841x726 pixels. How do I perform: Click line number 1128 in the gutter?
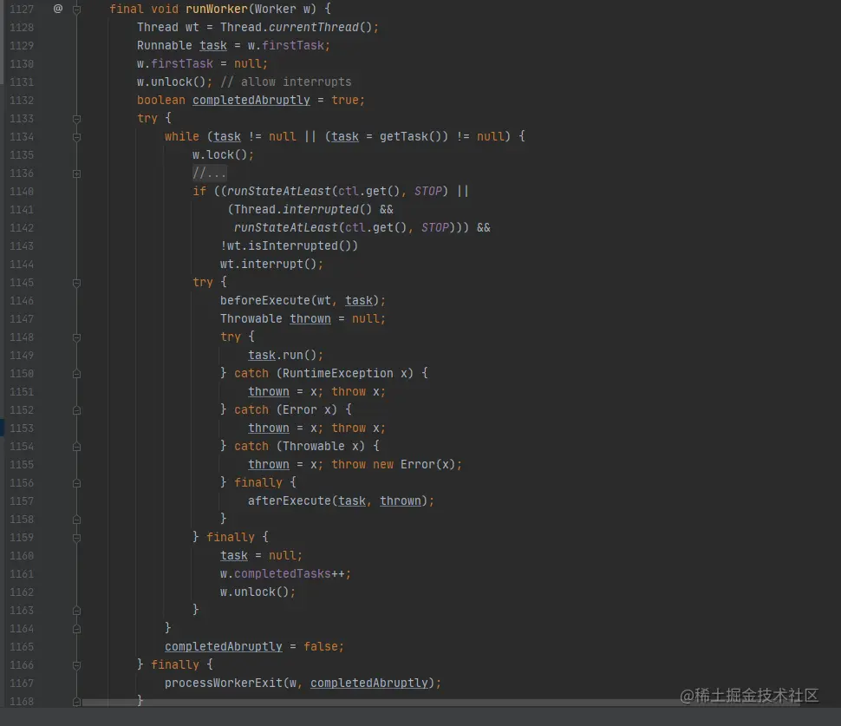pyautogui.click(x=22, y=28)
